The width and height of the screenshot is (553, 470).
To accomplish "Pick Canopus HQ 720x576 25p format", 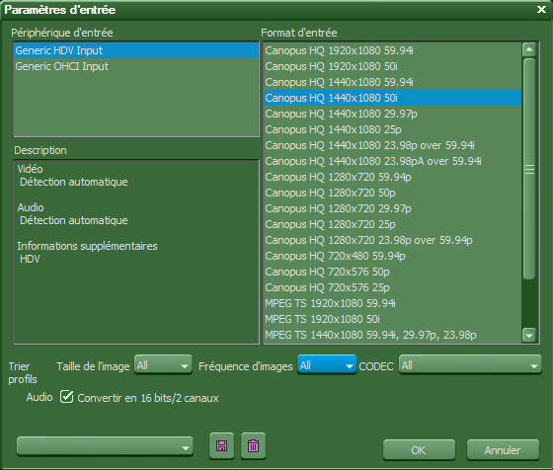I will (393, 287).
